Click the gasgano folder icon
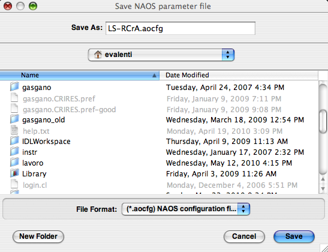 click(14, 87)
